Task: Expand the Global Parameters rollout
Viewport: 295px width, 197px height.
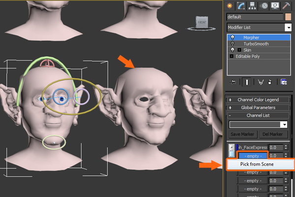Action: [258, 108]
